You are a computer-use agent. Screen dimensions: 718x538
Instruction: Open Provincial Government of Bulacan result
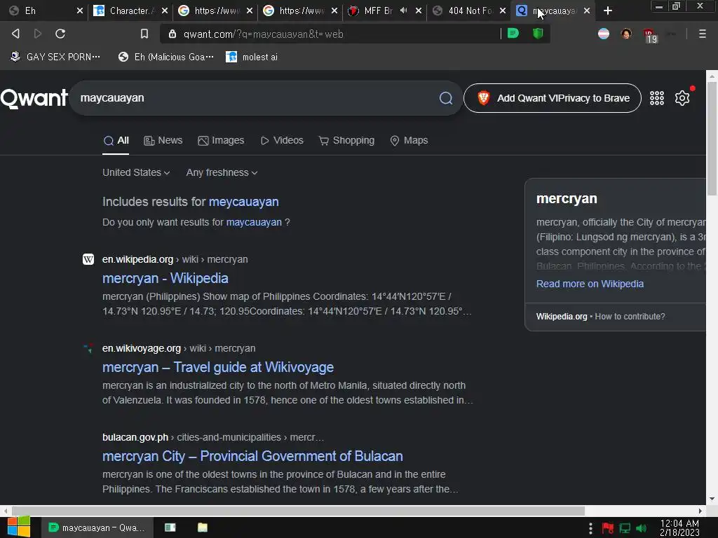[252, 456]
